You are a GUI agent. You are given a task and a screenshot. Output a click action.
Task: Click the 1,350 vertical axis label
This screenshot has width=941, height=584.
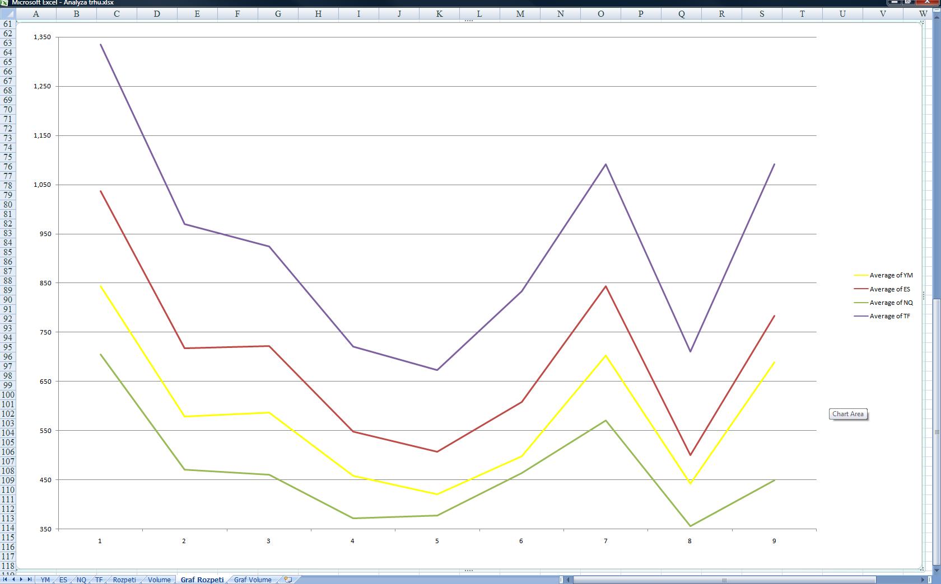click(x=42, y=37)
